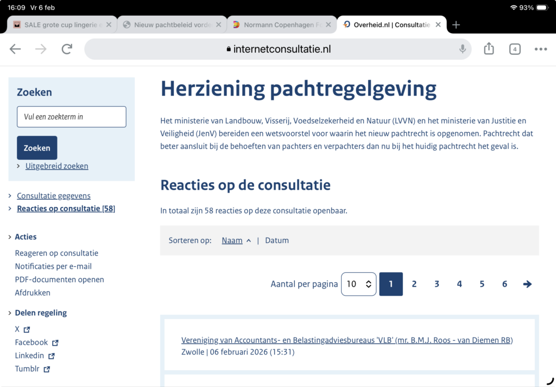
Task: Tap the browser back arrow
Action: click(15, 49)
